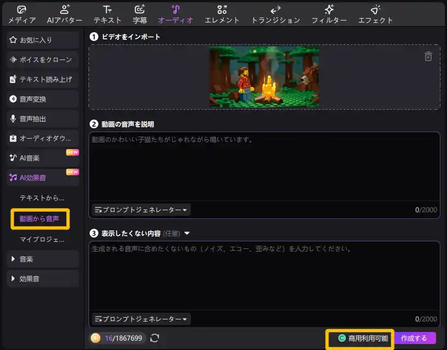This screenshot has width=447, height=350.
Task: Click the 作成する button
Action: pos(415,339)
